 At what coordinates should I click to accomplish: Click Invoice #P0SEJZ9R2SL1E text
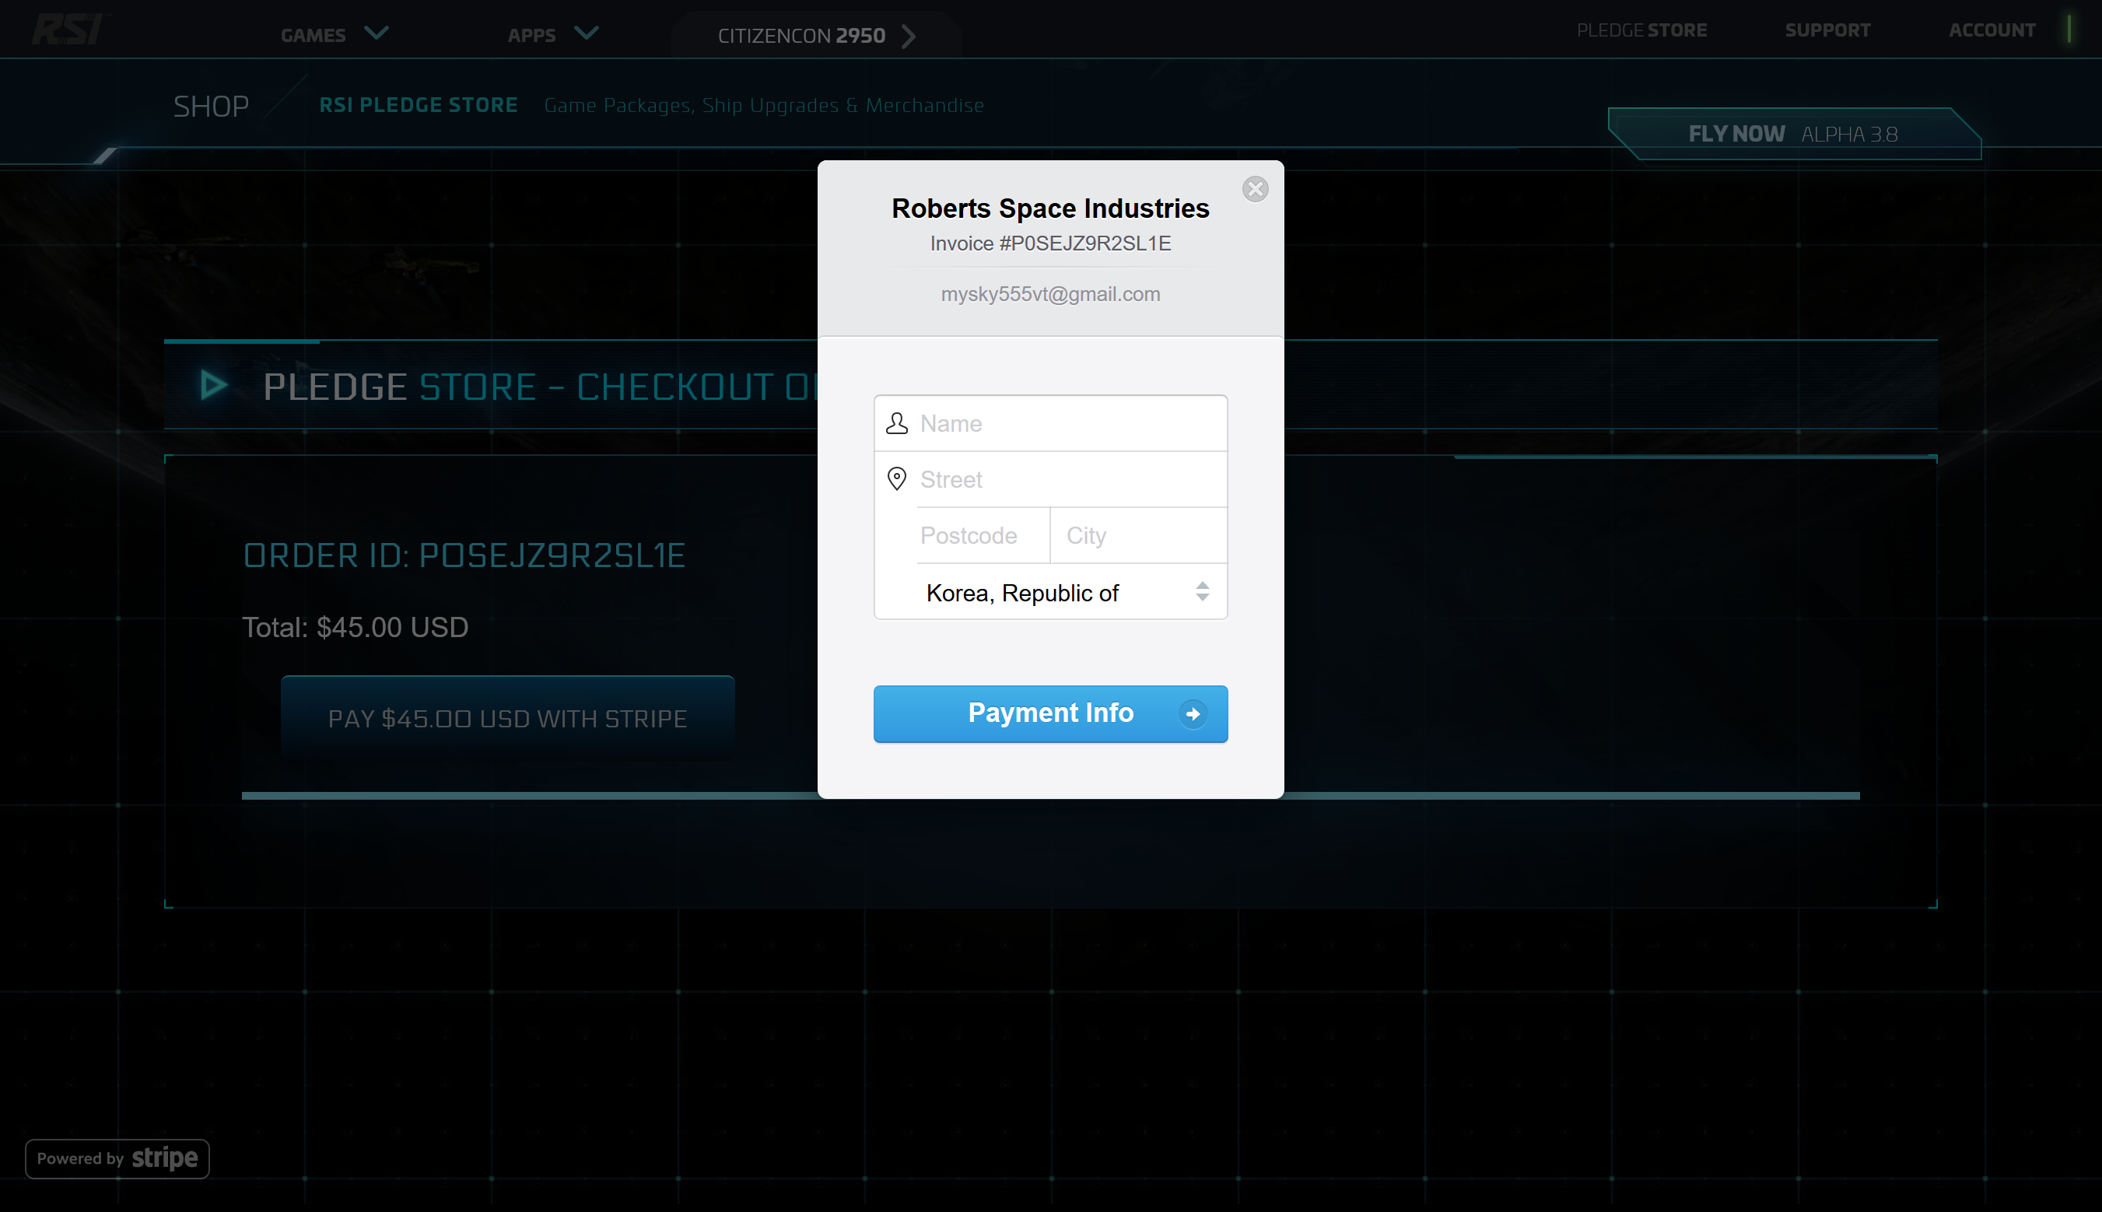tap(1049, 243)
